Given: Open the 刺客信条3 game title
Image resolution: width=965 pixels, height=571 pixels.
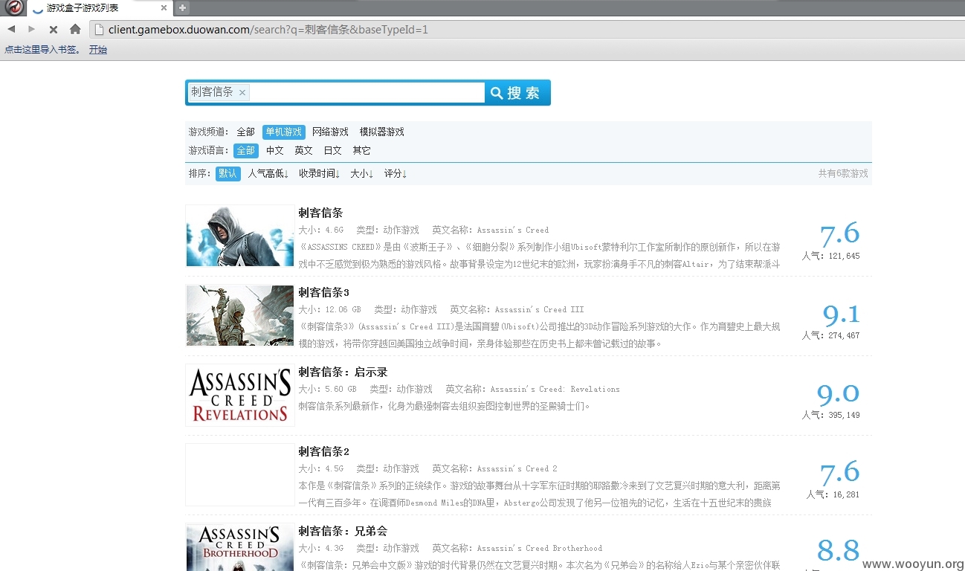Looking at the screenshot, I should point(323,292).
